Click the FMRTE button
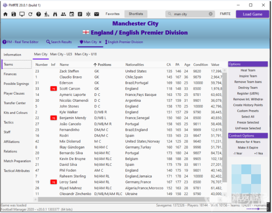272x213 pixels. click(225, 14)
